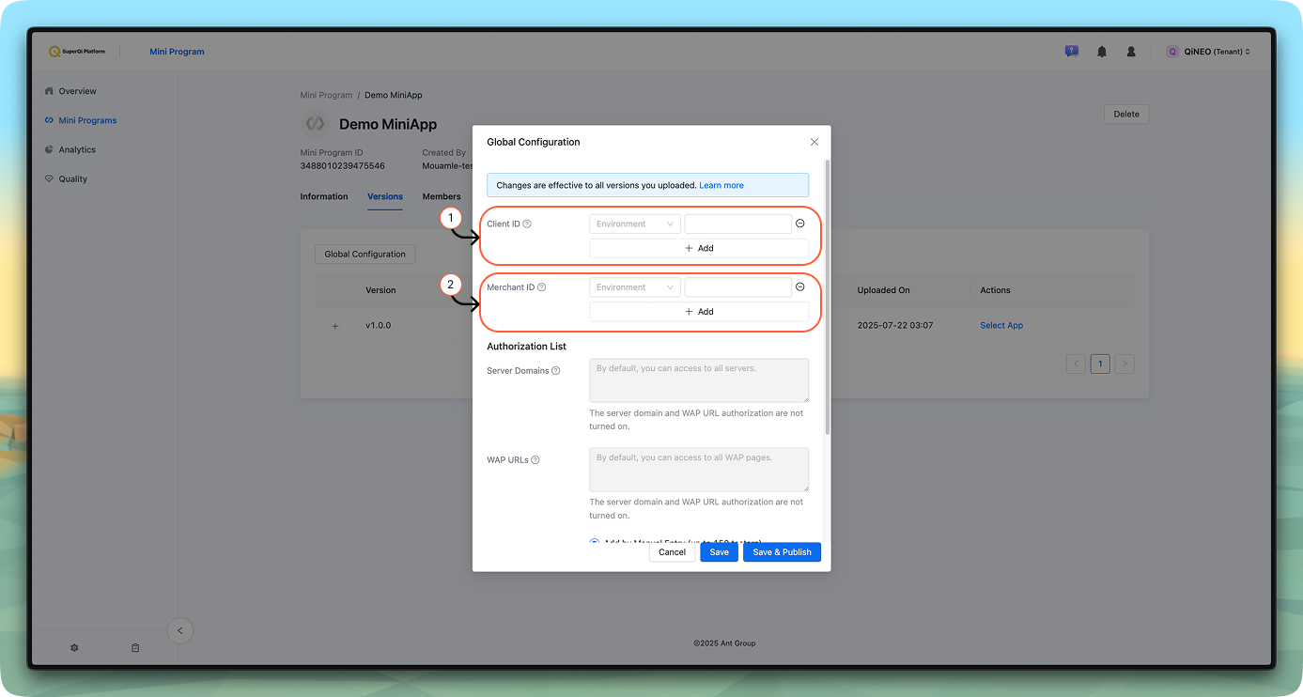Click the Client ID help question-mark icon

(527, 225)
